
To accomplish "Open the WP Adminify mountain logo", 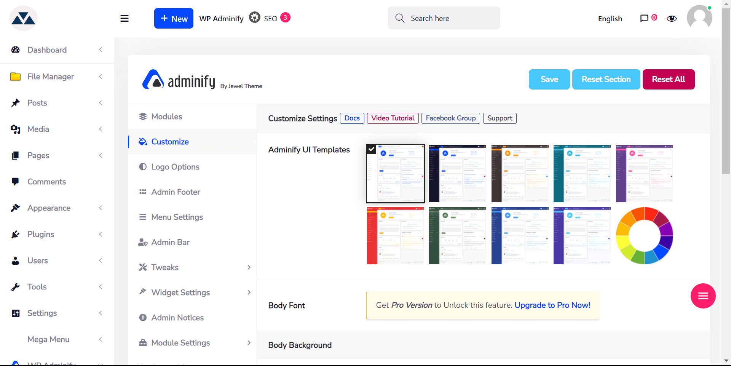I will (23, 18).
